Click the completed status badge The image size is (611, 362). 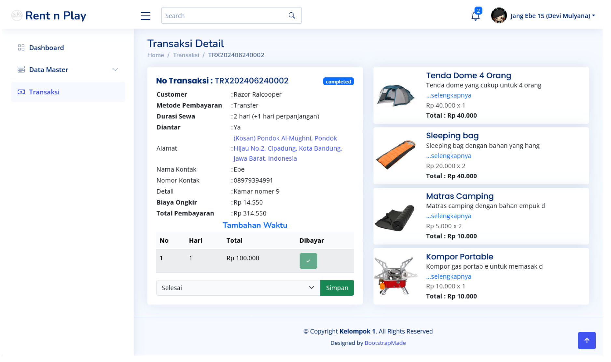point(338,81)
